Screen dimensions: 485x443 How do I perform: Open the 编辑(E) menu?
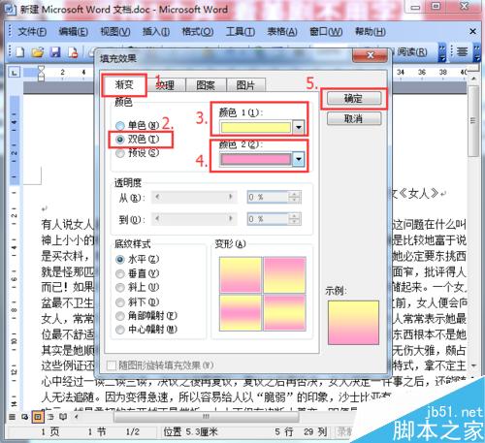tap(74, 32)
